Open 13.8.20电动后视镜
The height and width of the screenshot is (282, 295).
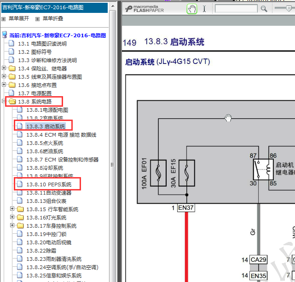coord(49,242)
